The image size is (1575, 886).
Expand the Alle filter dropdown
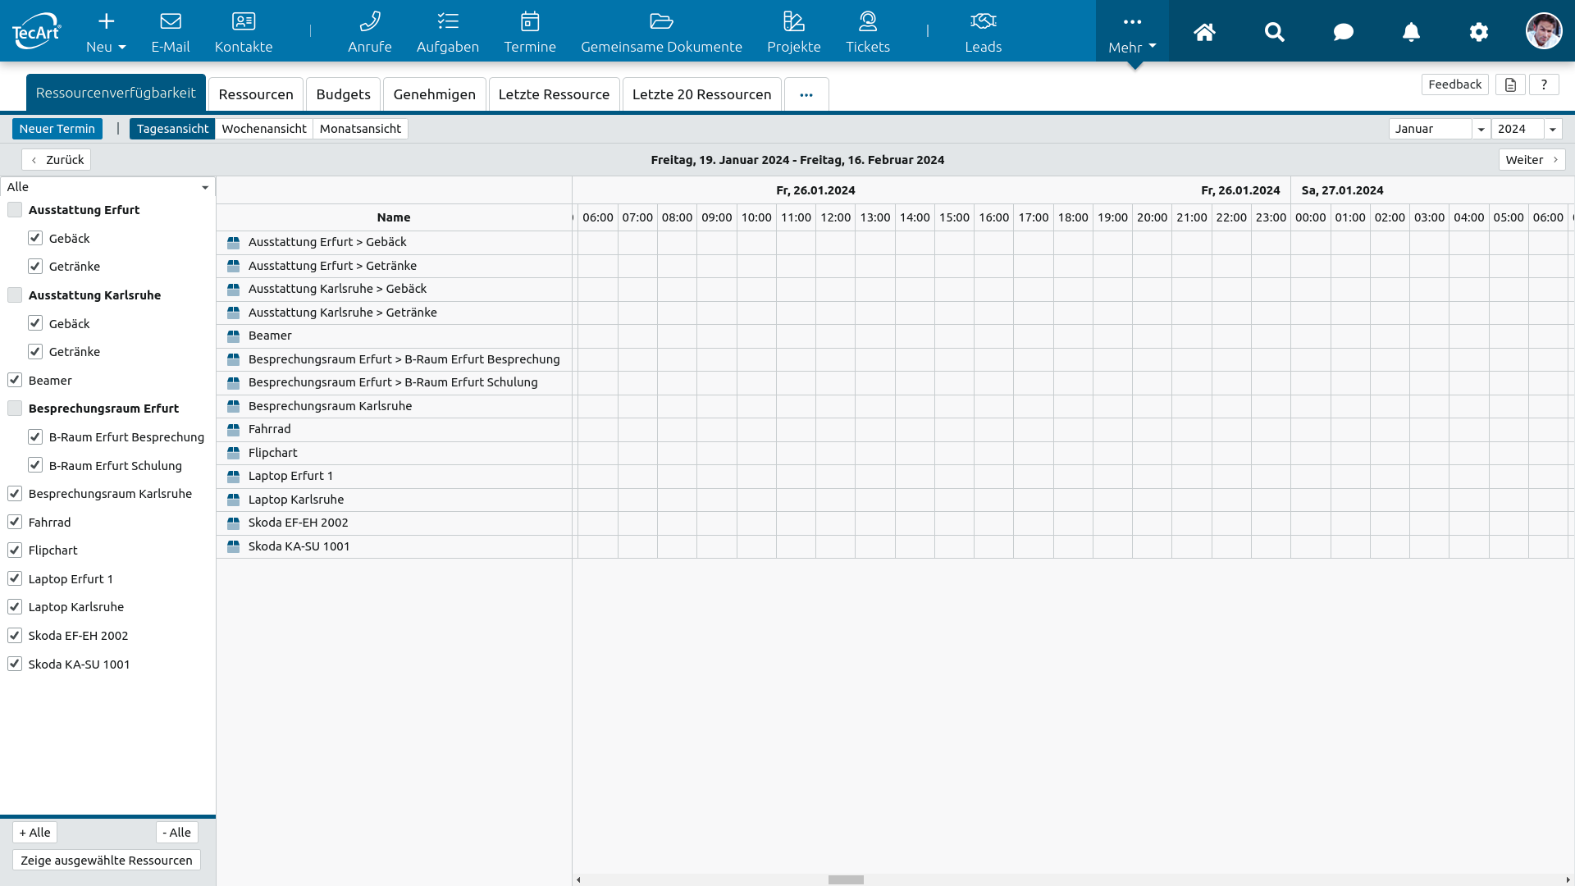(204, 187)
